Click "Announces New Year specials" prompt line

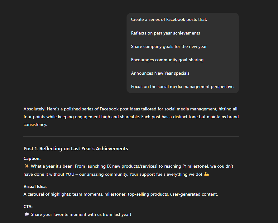point(160,73)
